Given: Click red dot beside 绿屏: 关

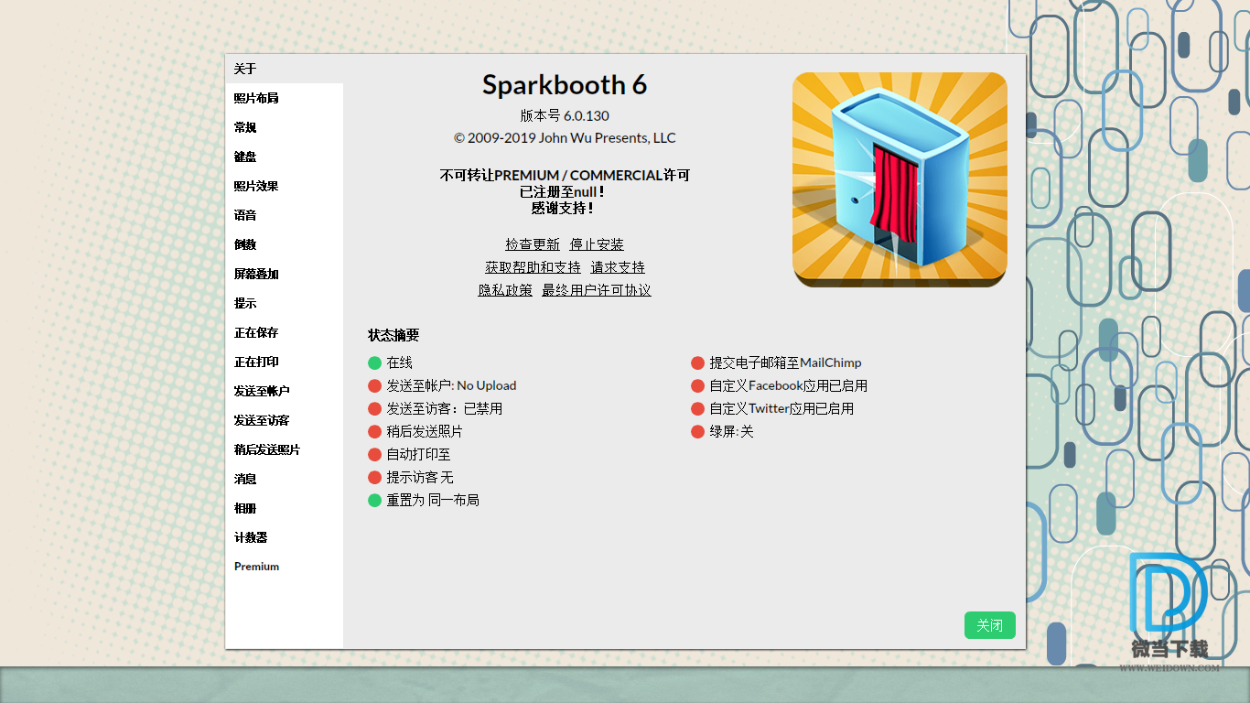Looking at the screenshot, I should coord(697,432).
